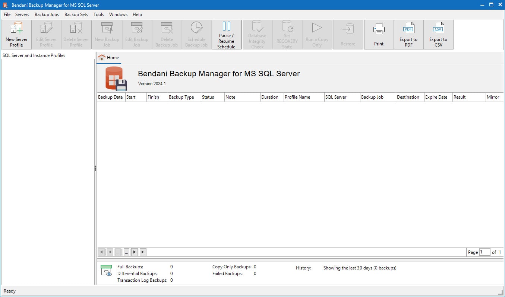Open the Tools menu

point(99,15)
